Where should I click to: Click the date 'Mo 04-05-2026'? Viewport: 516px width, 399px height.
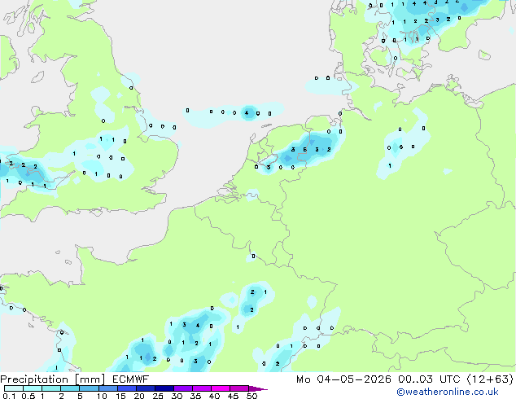(x=343, y=379)
